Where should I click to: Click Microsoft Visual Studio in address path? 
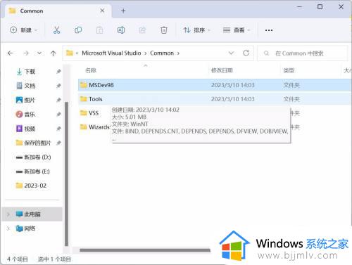coord(111,53)
